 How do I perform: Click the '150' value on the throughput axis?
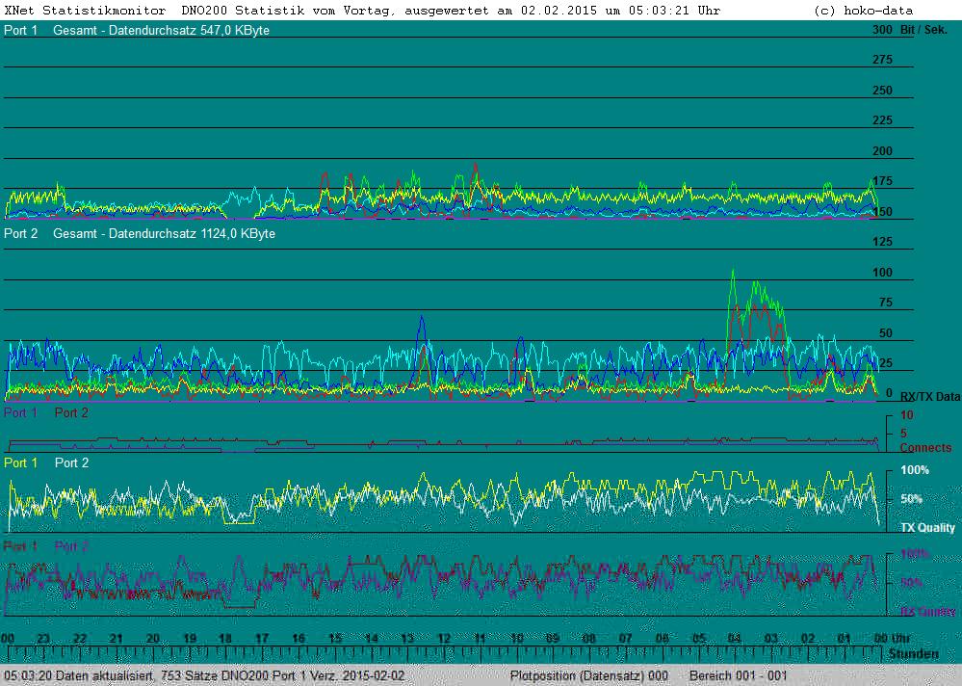pyautogui.click(x=882, y=212)
